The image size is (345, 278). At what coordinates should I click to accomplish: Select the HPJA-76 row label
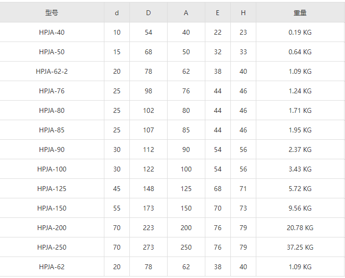pos(52,91)
